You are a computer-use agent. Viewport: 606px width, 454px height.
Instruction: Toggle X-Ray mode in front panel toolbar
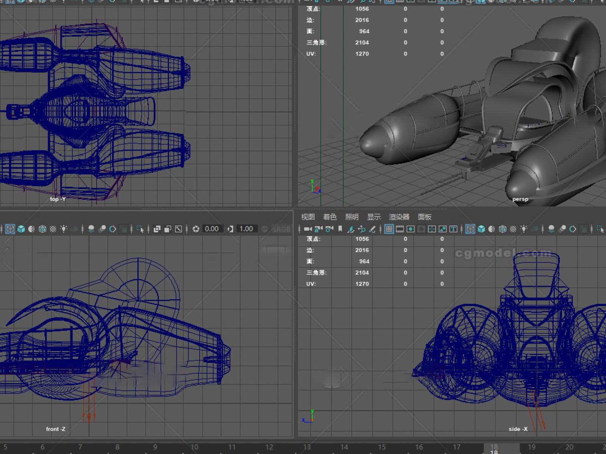[x=157, y=229]
